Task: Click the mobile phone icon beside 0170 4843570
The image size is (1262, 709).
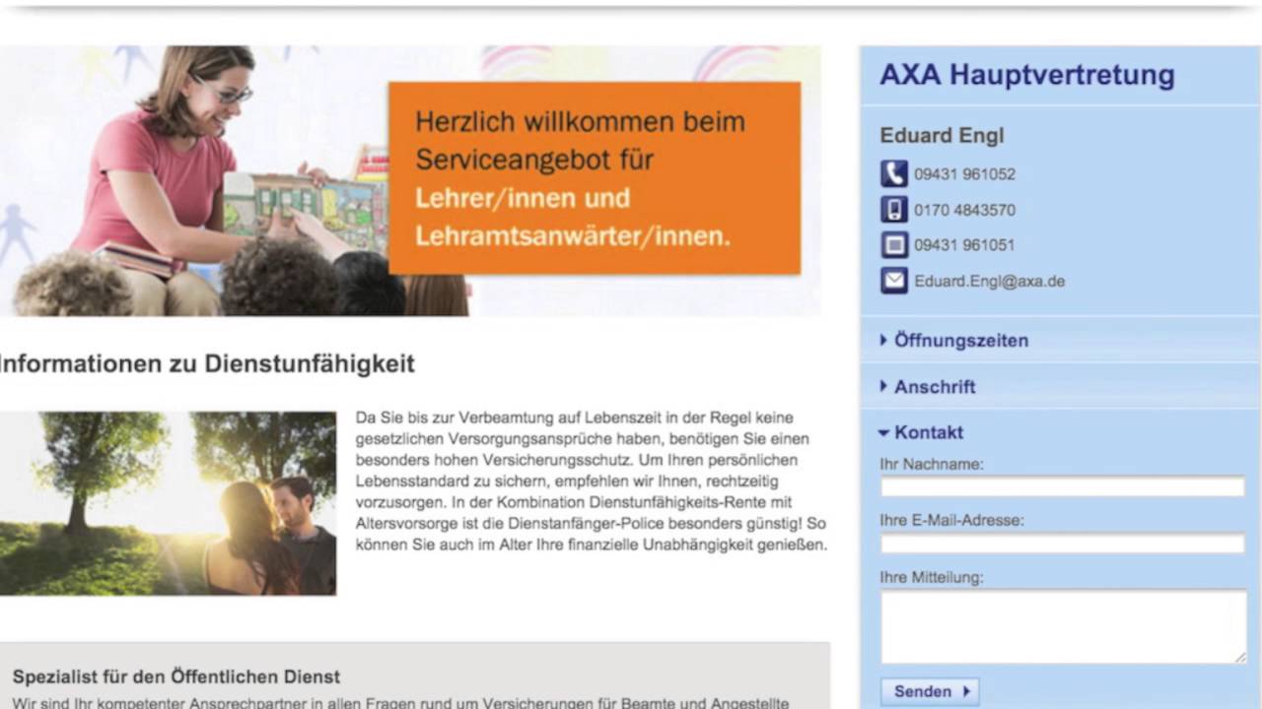Action: [x=893, y=210]
